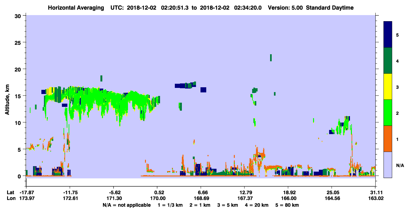
Task: Click the latitude value '-5.62'
Action: (x=115, y=193)
